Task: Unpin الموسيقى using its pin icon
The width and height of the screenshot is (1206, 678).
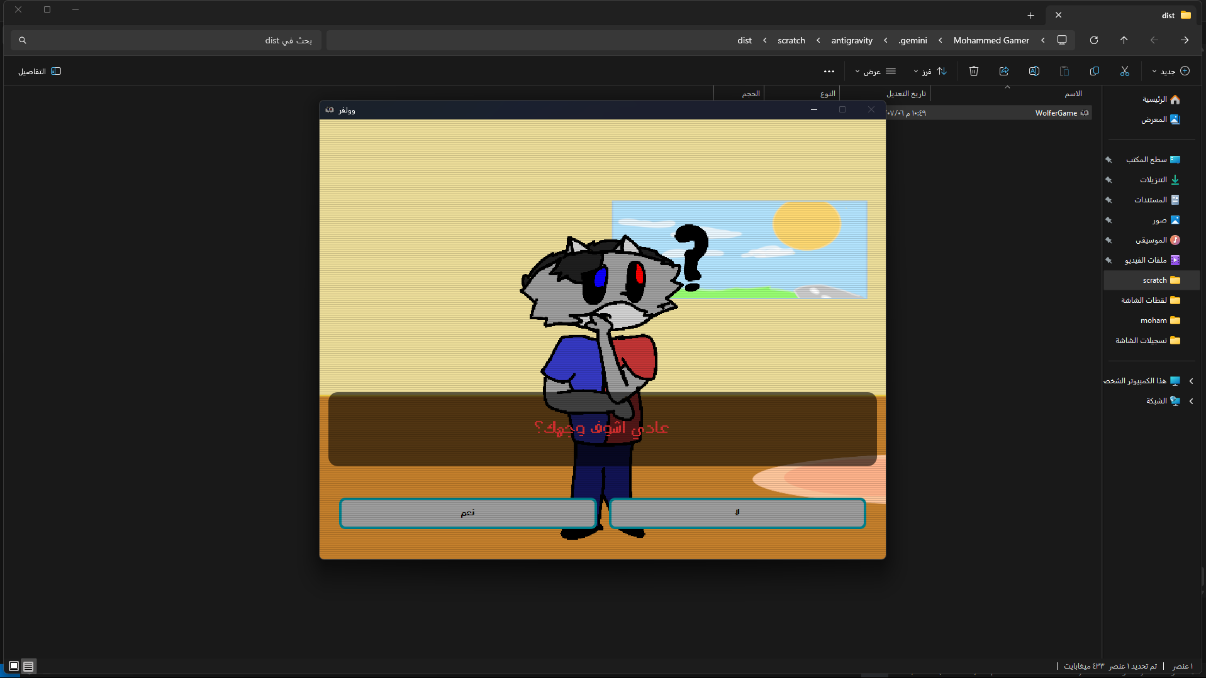Action: click(x=1109, y=240)
